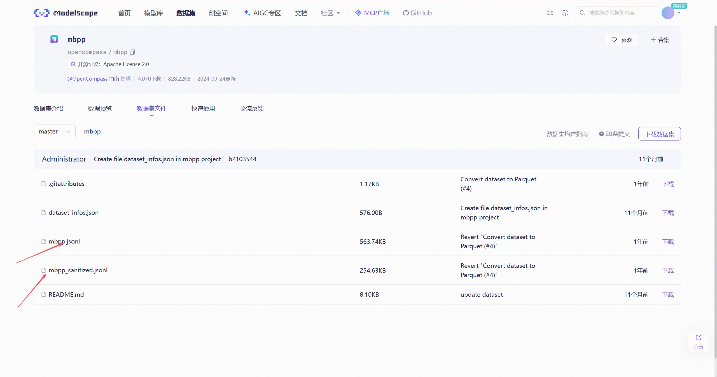Click the AIGC专区 sparkle icon
This screenshot has width=717, height=377.
(x=247, y=13)
